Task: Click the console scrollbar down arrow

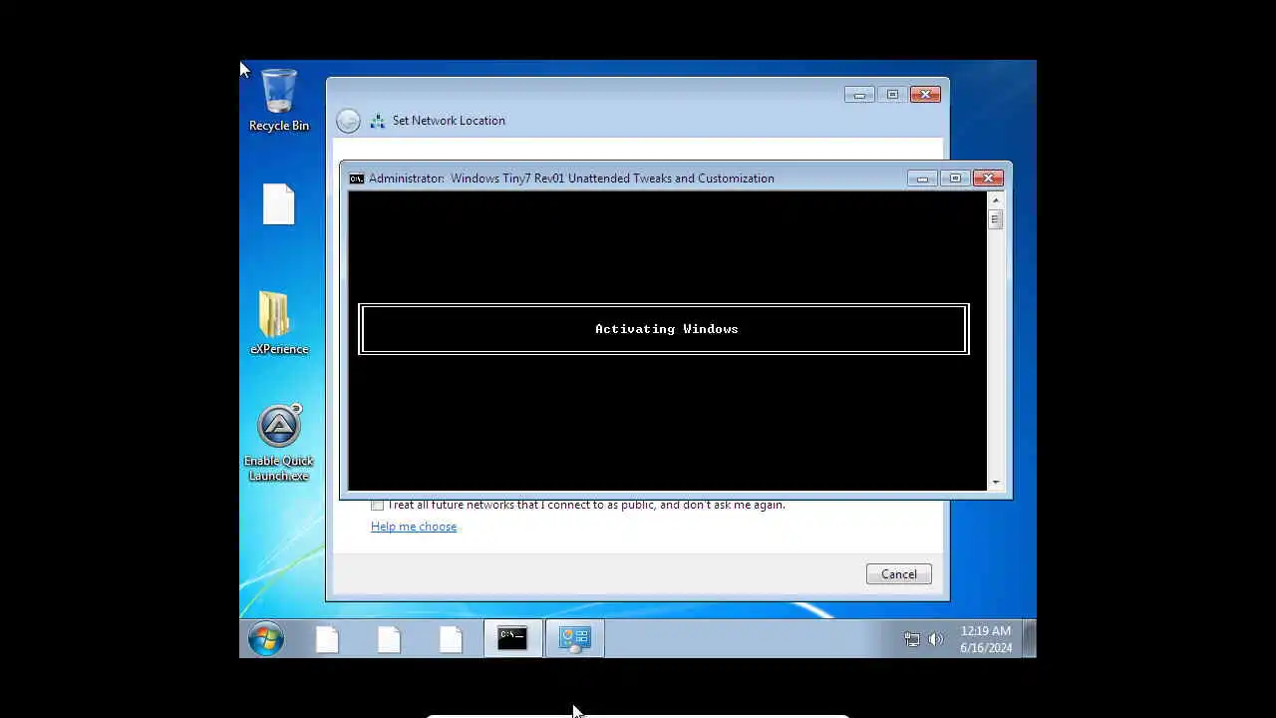Action: tap(995, 483)
